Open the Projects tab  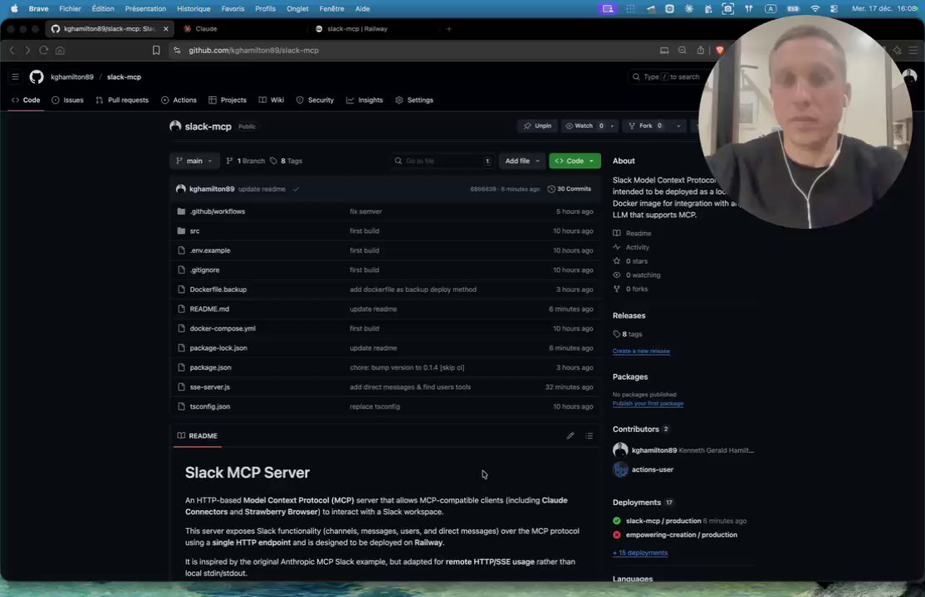point(228,100)
